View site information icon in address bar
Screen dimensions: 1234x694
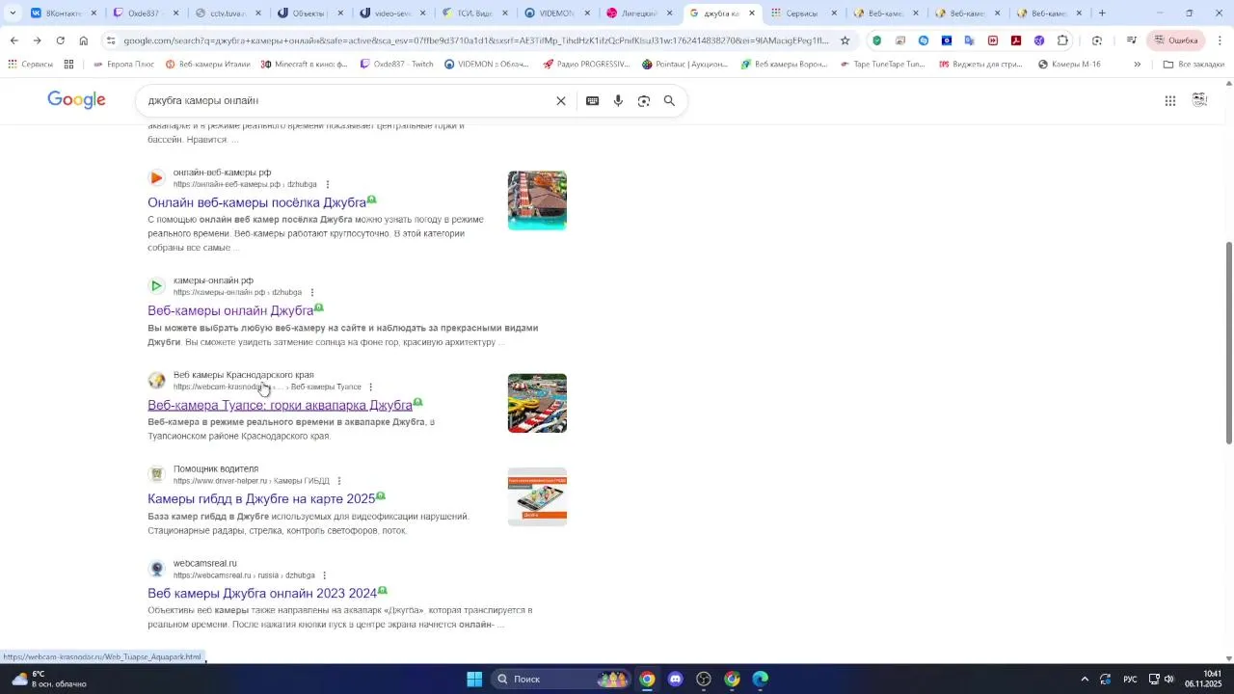(x=112, y=40)
